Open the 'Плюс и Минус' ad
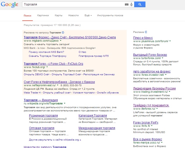The height and width of the screenshot is (148, 185). click(143, 38)
